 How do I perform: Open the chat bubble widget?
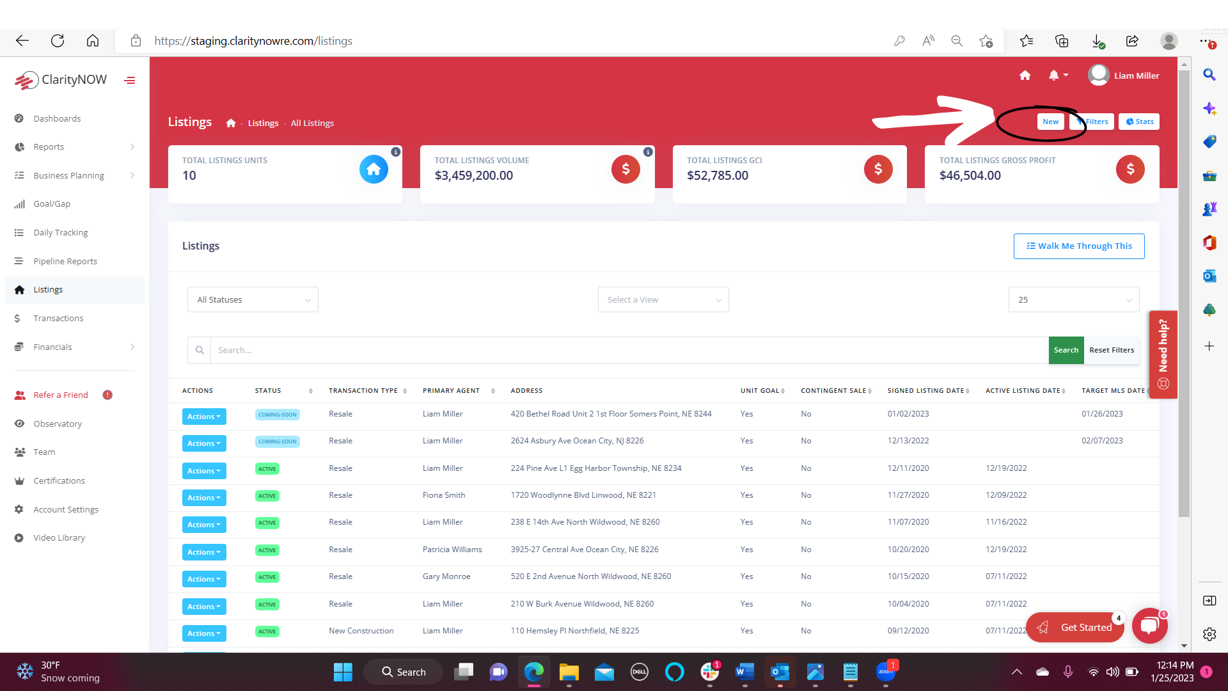click(1149, 626)
